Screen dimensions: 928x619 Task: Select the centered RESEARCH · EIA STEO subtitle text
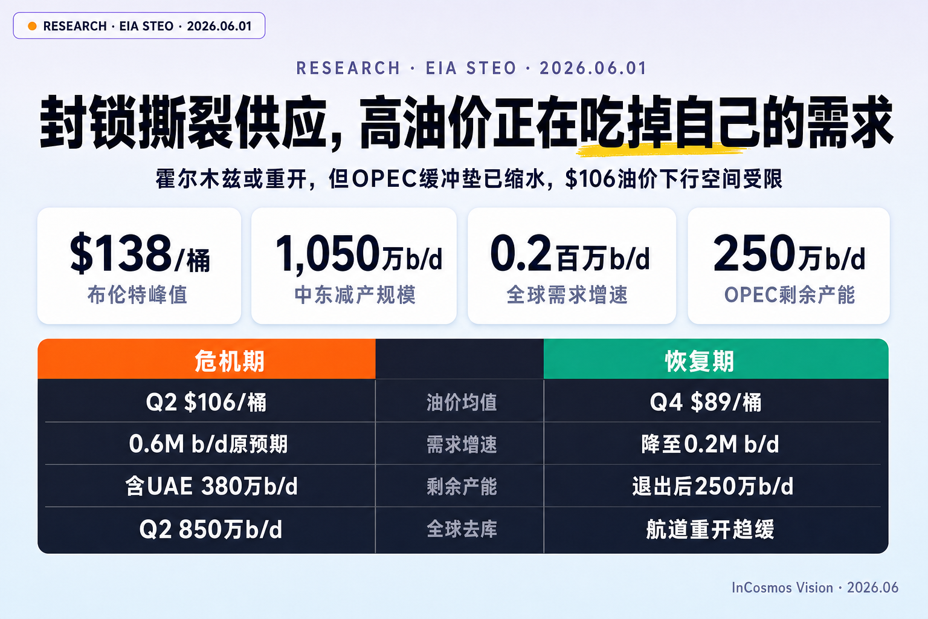point(471,68)
